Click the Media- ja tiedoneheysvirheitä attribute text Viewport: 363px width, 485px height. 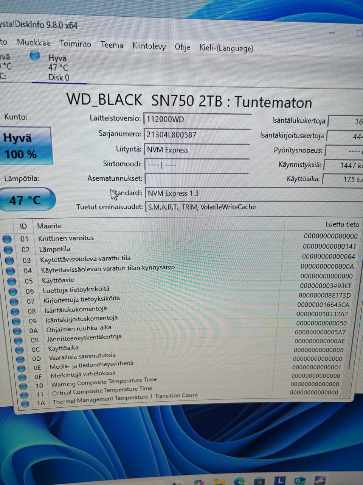point(92,365)
